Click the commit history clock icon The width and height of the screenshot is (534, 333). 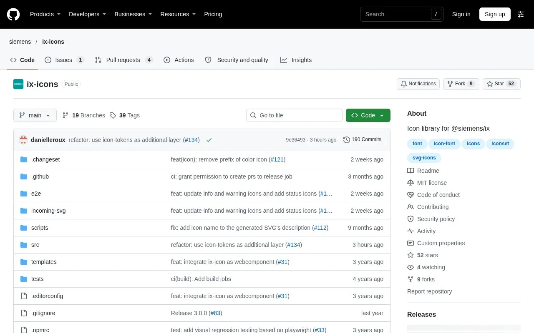pos(346,140)
